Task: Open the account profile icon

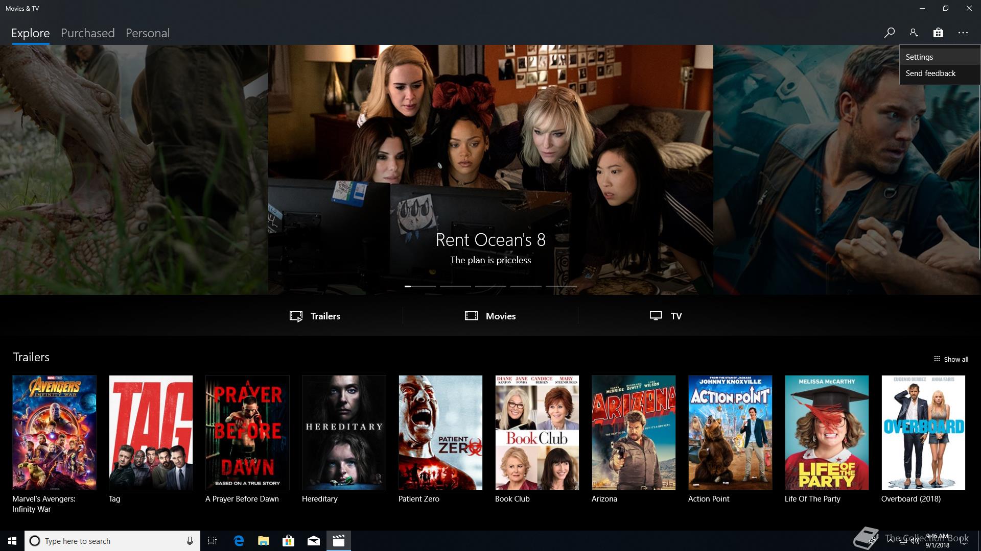Action: click(914, 33)
